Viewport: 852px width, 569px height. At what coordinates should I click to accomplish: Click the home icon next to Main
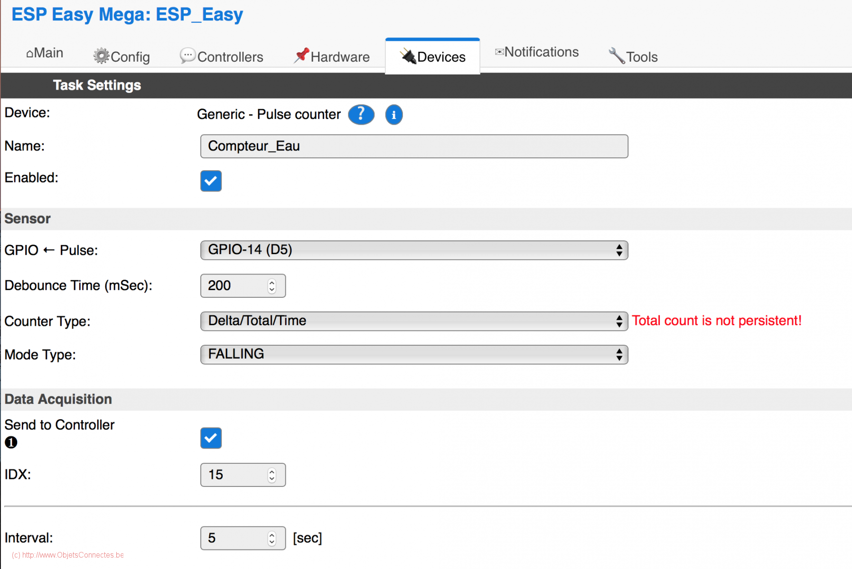tap(29, 53)
